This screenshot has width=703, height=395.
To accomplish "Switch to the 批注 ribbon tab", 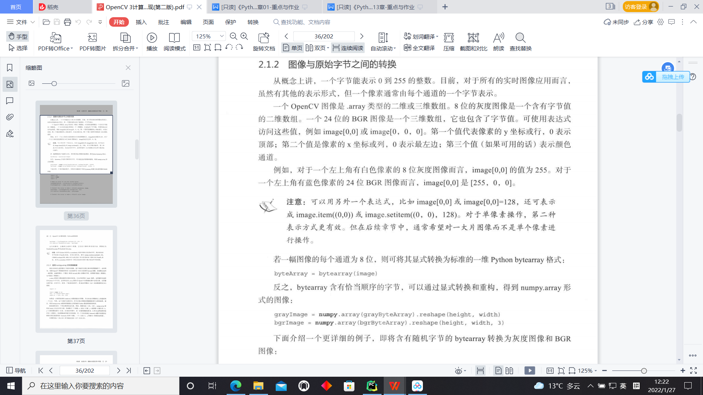I will click(x=163, y=22).
